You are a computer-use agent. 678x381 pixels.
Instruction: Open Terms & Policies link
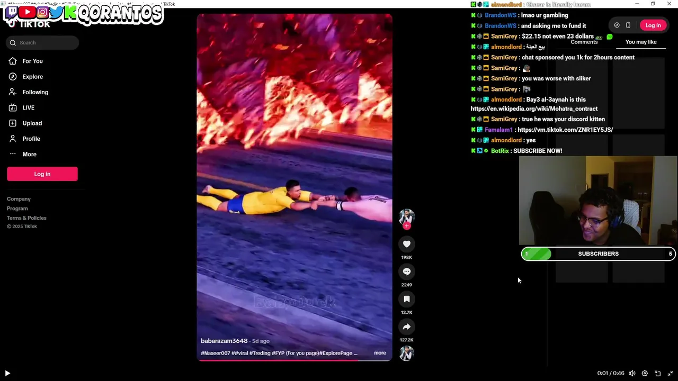26,218
